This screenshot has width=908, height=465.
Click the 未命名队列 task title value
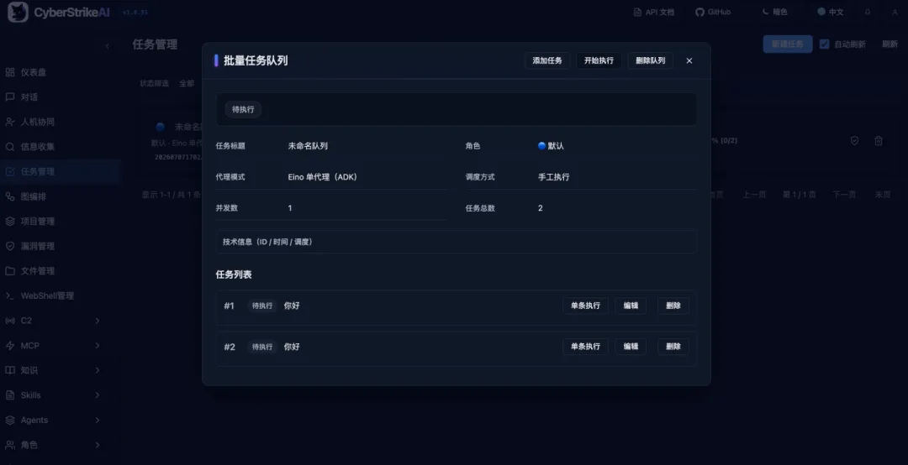308,146
